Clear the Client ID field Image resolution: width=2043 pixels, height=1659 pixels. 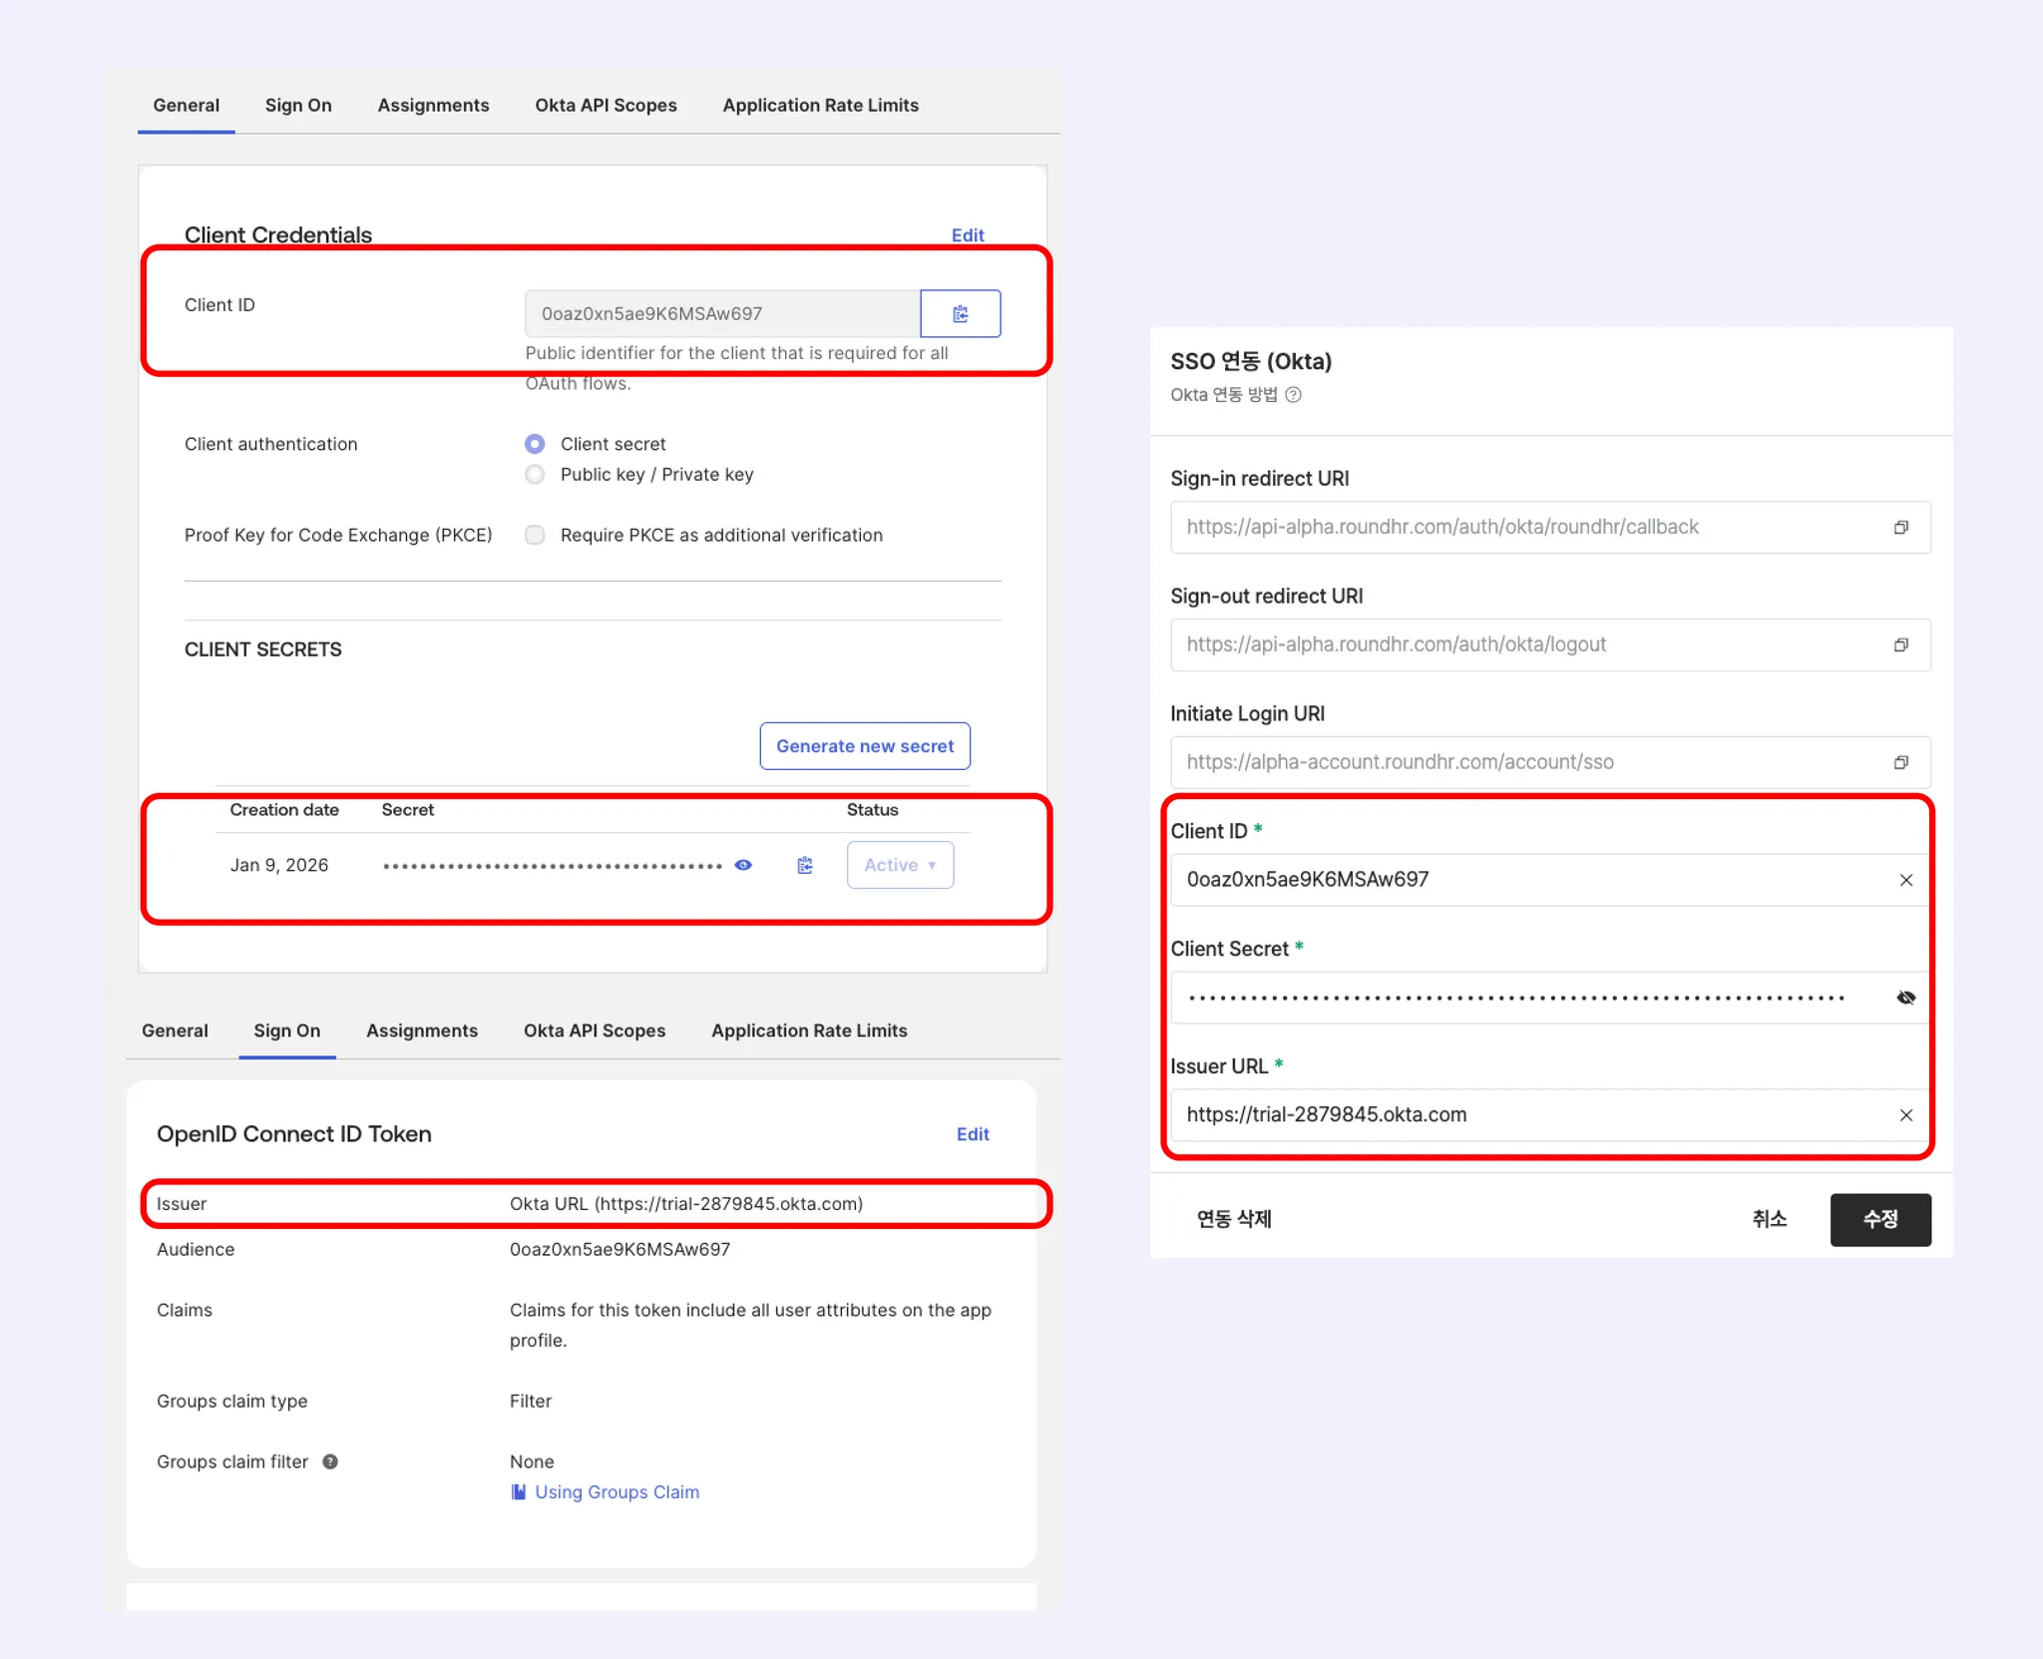1905,880
